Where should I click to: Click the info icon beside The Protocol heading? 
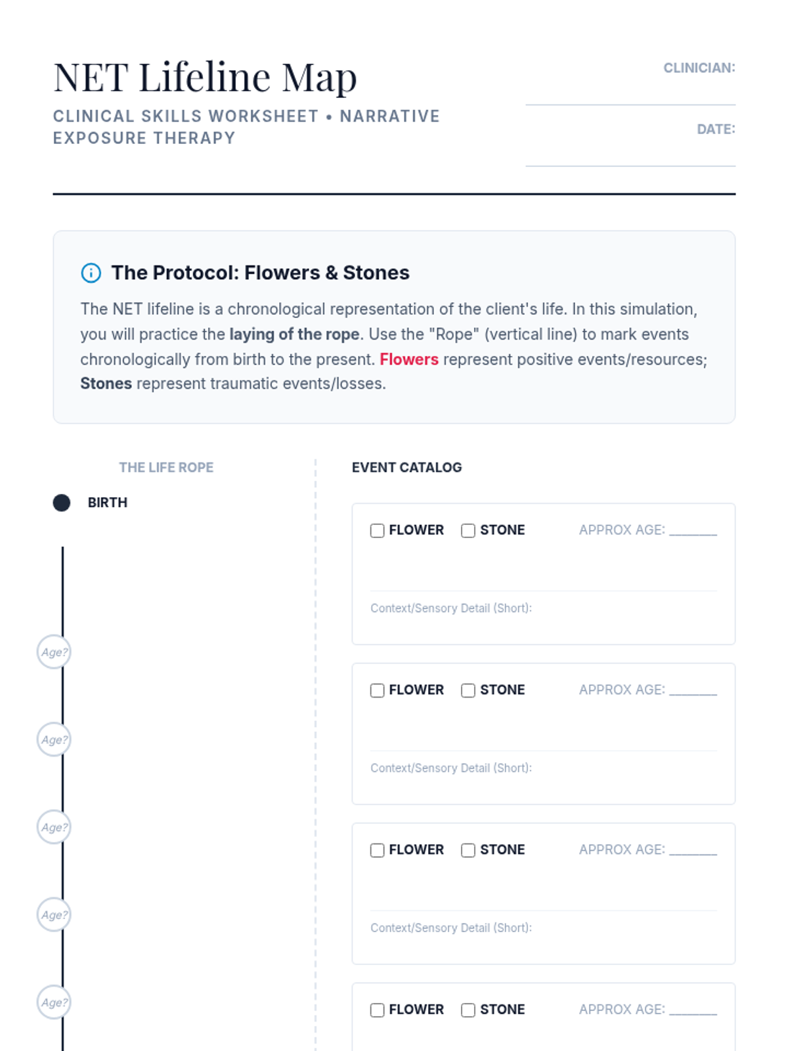(x=91, y=273)
